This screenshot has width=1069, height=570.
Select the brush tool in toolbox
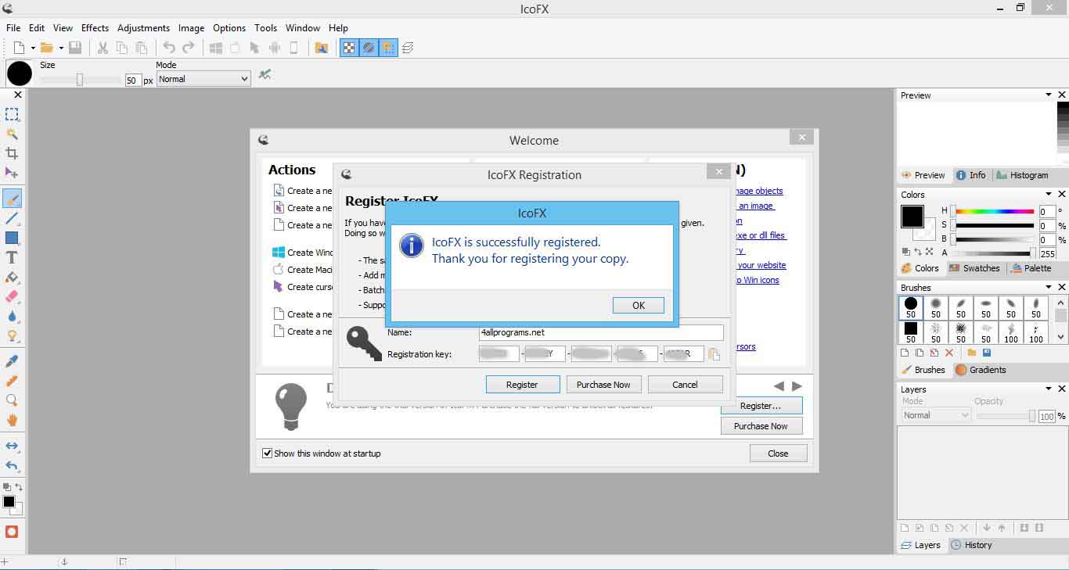click(x=12, y=198)
